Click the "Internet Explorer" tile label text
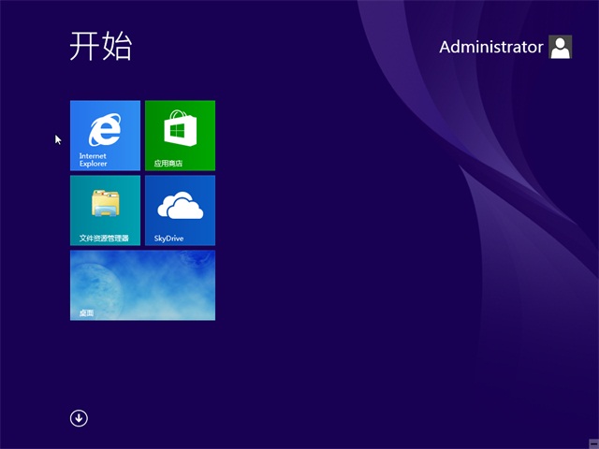The image size is (599, 449). [93, 160]
